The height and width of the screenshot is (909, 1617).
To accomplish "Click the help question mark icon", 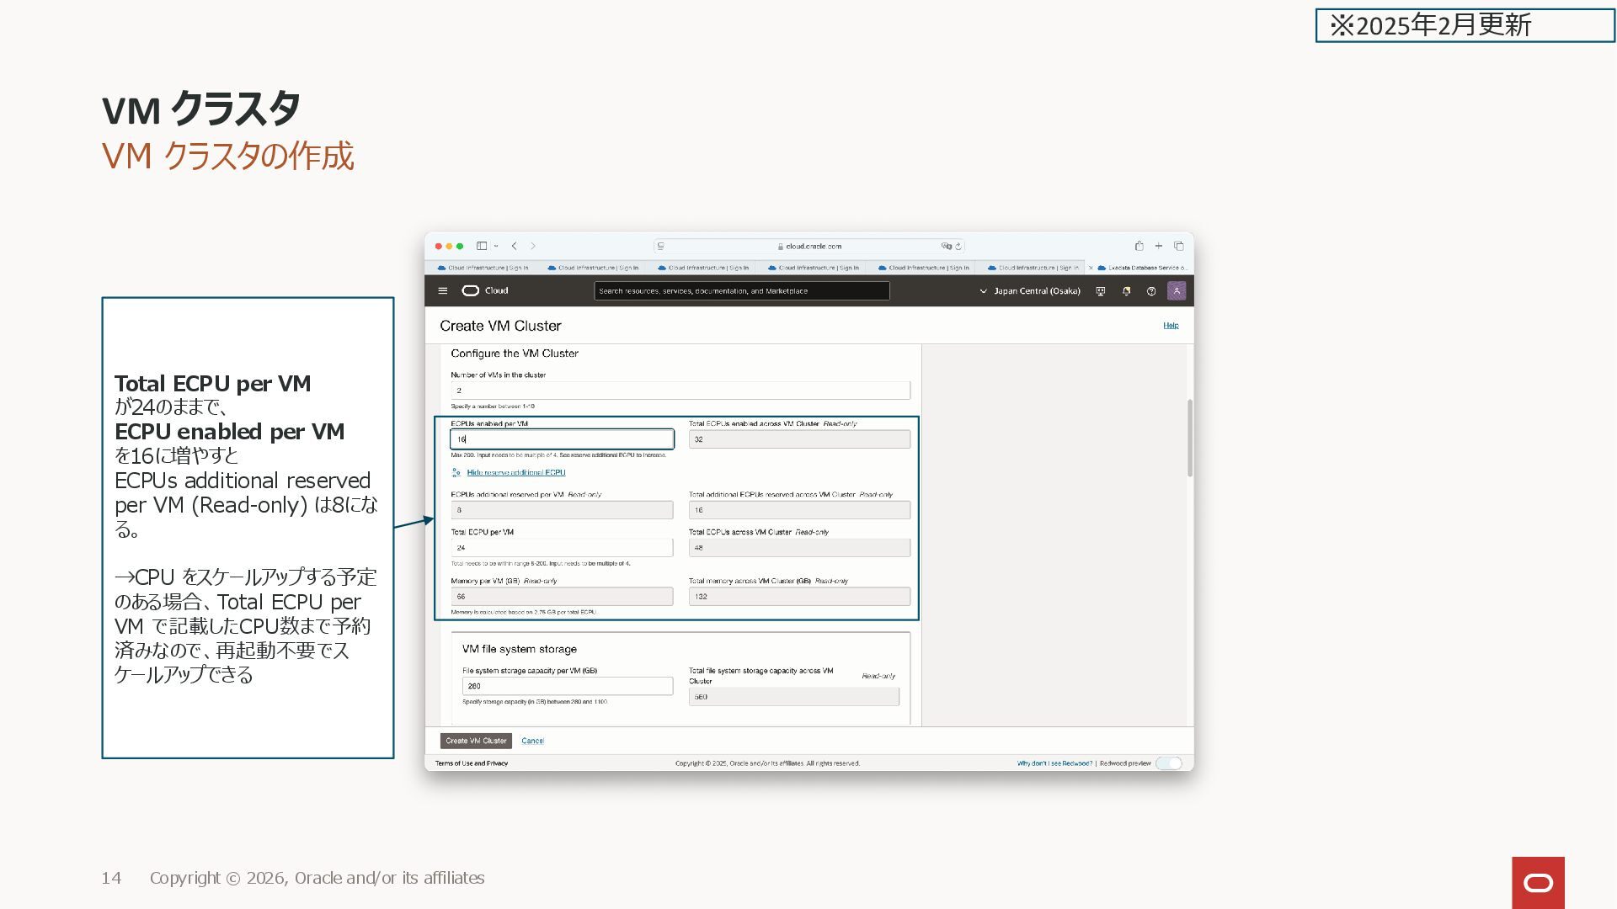I will [1151, 291].
